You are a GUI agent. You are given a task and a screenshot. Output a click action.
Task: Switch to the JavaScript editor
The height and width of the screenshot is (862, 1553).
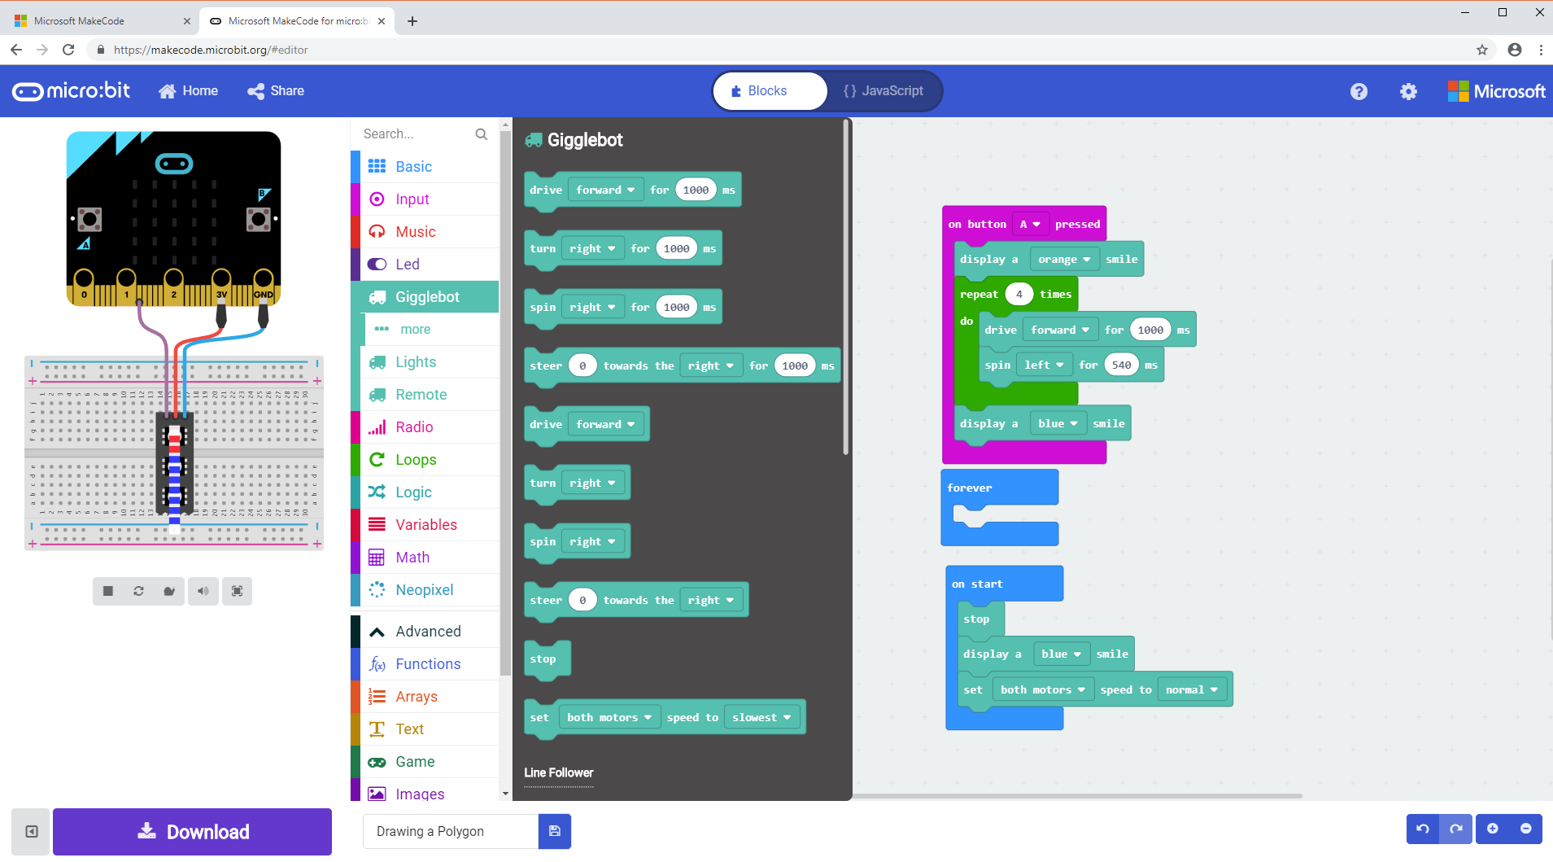pos(883,90)
